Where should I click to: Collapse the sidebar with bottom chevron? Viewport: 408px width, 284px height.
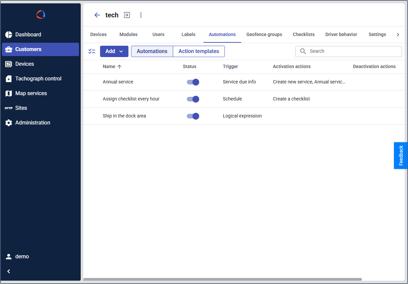click(9, 271)
